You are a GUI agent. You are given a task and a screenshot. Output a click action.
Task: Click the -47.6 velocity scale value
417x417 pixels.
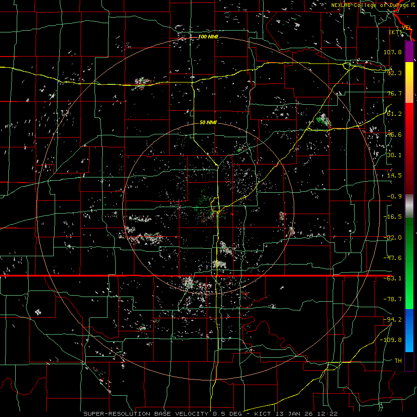392,258
